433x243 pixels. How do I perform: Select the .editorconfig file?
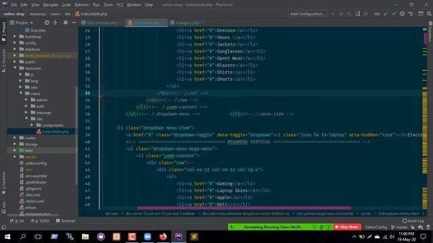33,163
